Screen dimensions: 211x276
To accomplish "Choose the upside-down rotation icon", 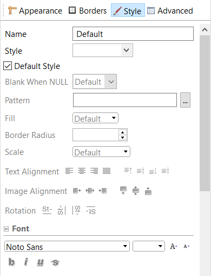I will coord(91,210).
